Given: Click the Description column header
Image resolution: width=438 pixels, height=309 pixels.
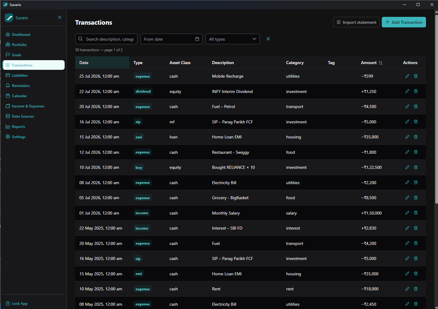Looking at the screenshot, I should click(x=223, y=63).
